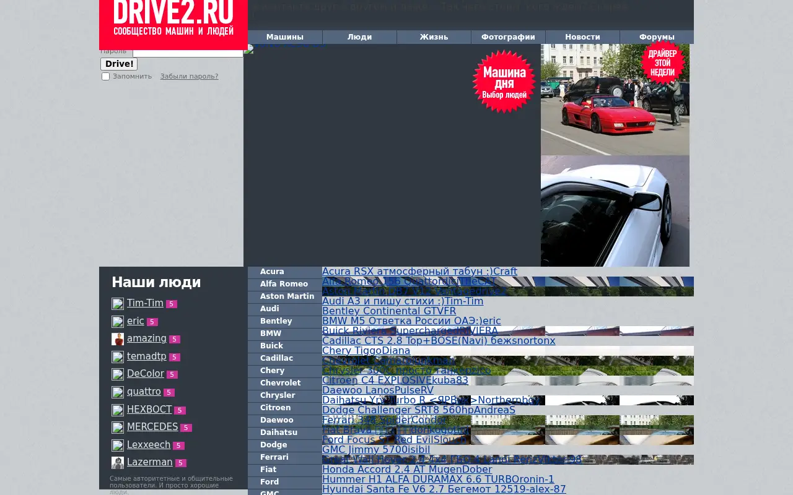Switch to the Люди tab
The width and height of the screenshot is (793, 495).
click(x=359, y=37)
